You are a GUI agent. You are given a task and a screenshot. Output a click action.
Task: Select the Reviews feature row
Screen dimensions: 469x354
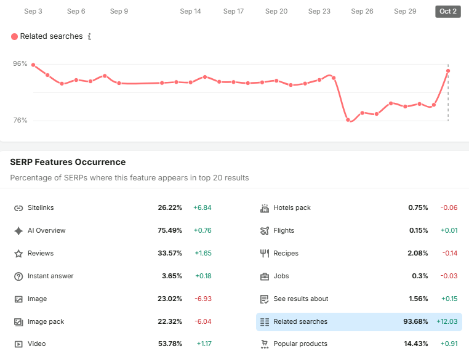(113, 253)
